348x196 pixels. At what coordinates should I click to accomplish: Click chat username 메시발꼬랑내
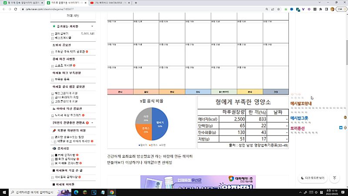click(301, 103)
